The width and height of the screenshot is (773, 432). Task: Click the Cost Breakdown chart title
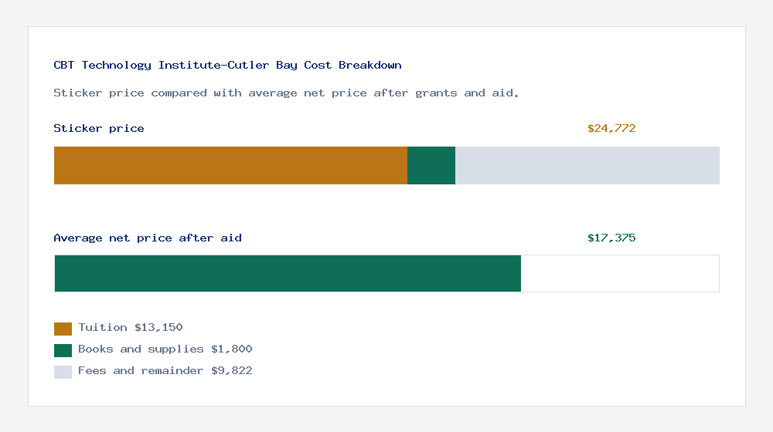pos(227,66)
